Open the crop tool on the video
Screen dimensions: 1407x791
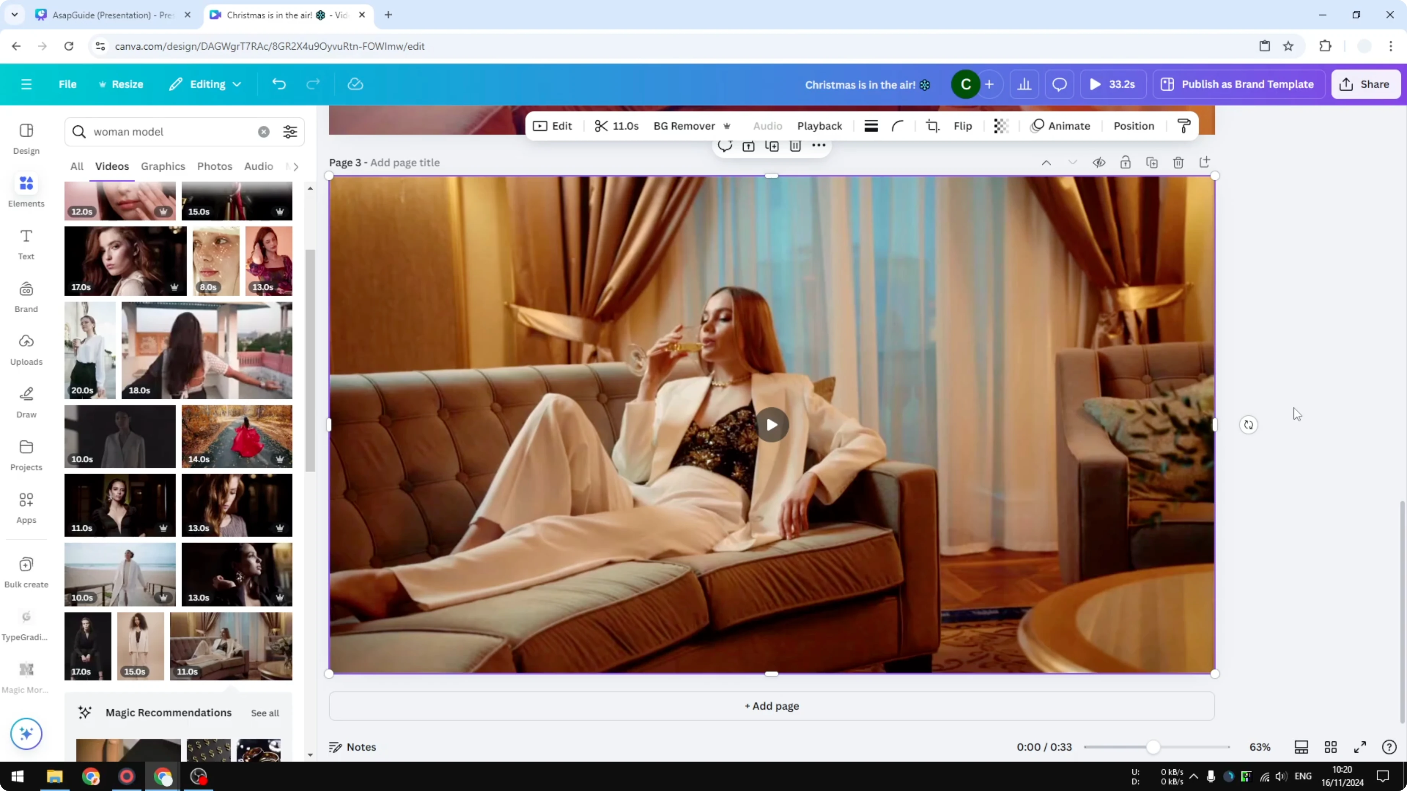933,126
